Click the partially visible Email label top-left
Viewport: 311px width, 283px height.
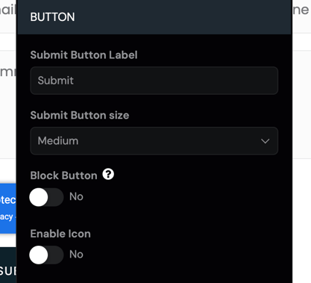(x=8, y=10)
